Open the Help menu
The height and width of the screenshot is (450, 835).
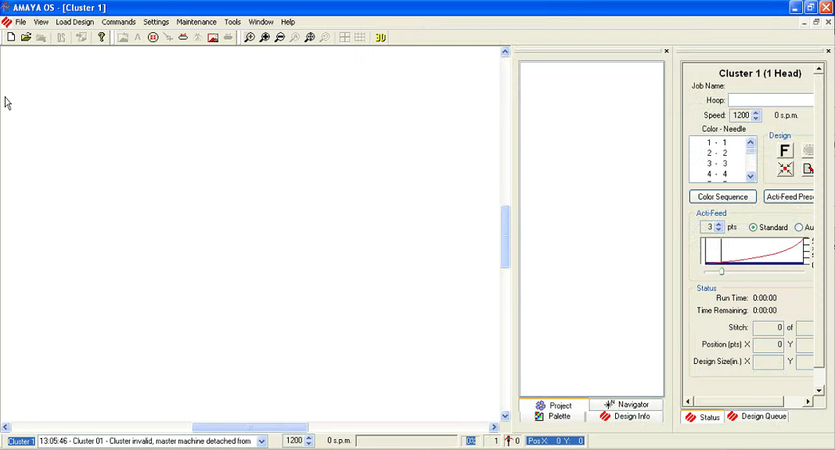tap(288, 23)
